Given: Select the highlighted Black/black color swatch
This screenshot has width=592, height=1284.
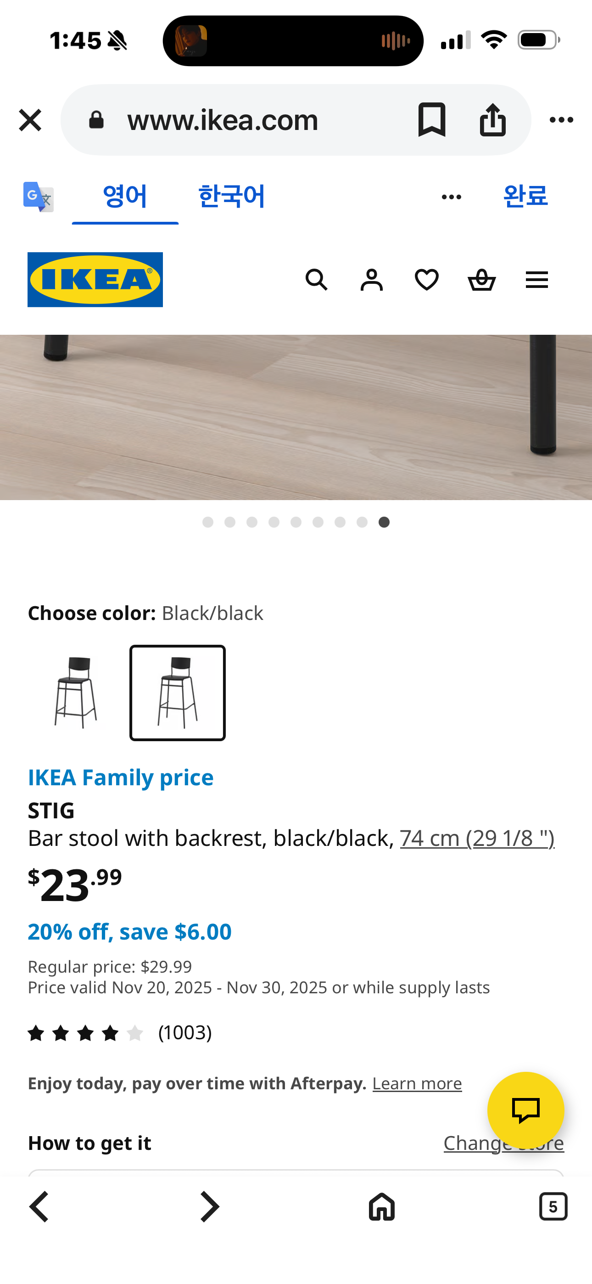Looking at the screenshot, I should coord(178,693).
